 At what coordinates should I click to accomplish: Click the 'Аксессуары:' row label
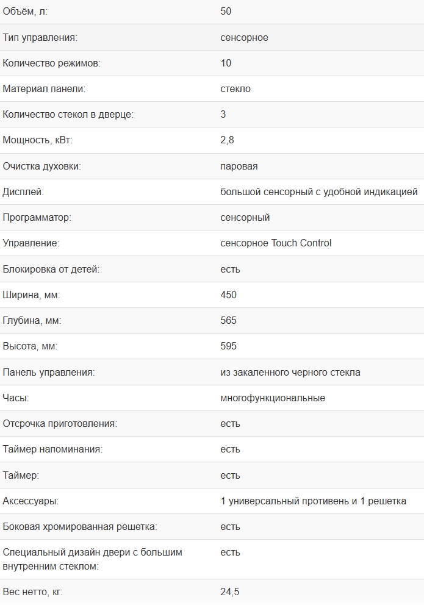(31, 501)
